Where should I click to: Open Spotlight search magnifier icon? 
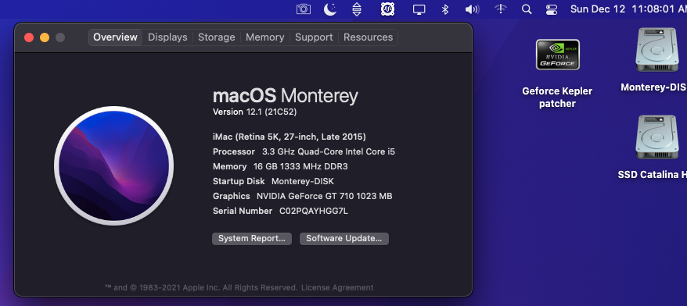coord(527,9)
